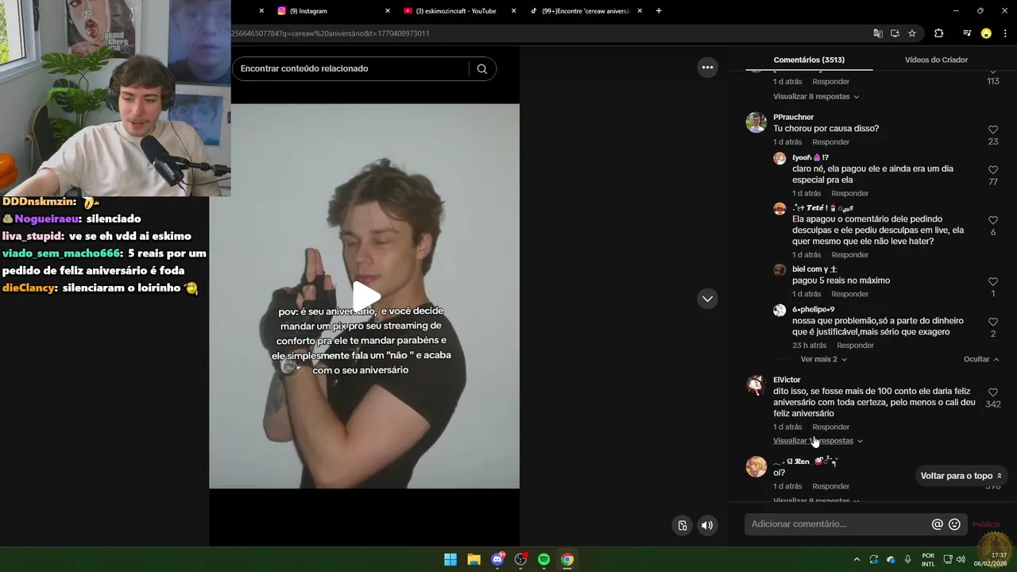Open the biel com y username
Screen dimensions: 1017x572
[x=814, y=269]
